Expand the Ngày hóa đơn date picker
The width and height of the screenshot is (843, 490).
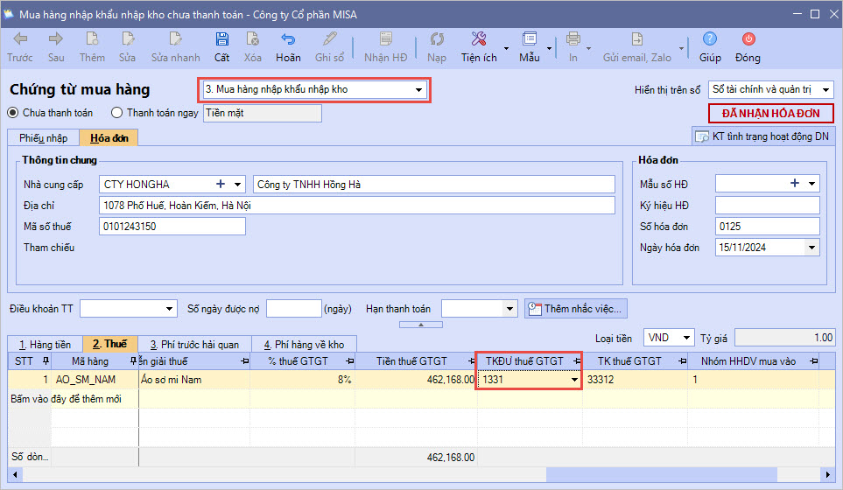[x=811, y=248]
